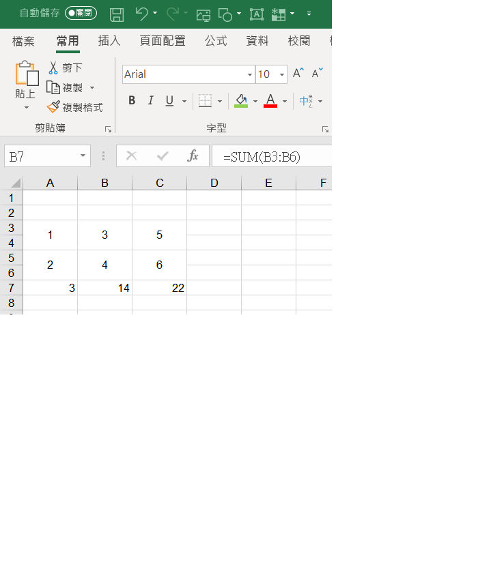This screenshot has height=575, width=478.
Task: Switch to the 公式 Formulas tab
Action: [x=216, y=41]
